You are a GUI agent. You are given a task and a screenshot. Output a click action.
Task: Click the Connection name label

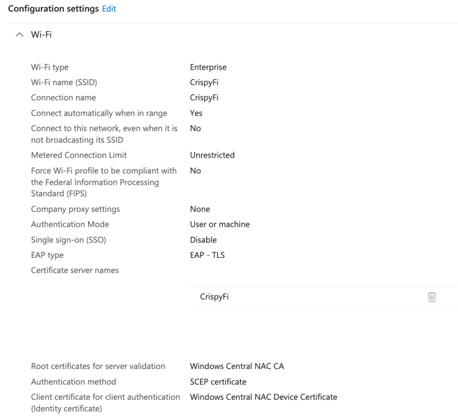pos(63,98)
